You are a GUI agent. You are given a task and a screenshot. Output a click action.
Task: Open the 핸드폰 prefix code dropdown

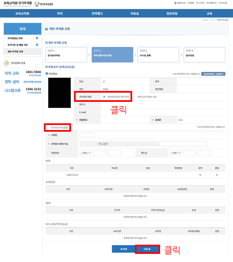[175, 153]
